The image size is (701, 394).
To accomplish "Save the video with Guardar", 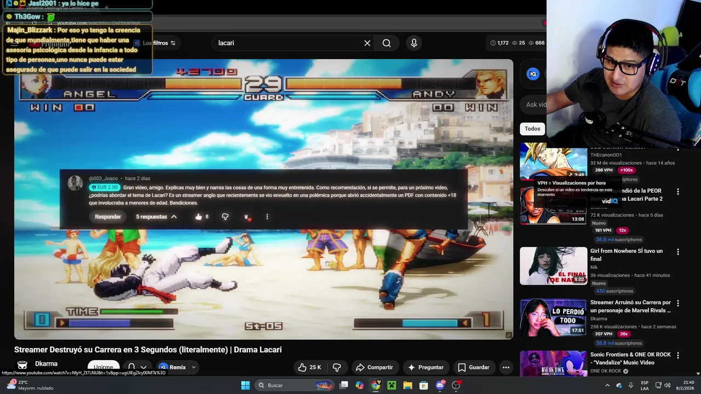I will (474, 367).
